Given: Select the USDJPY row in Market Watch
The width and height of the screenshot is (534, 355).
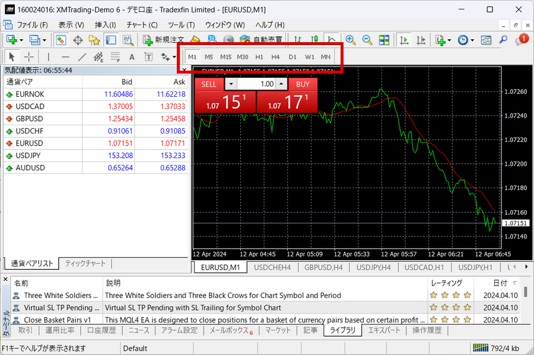Looking at the screenshot, I should (x=96, y=156).
